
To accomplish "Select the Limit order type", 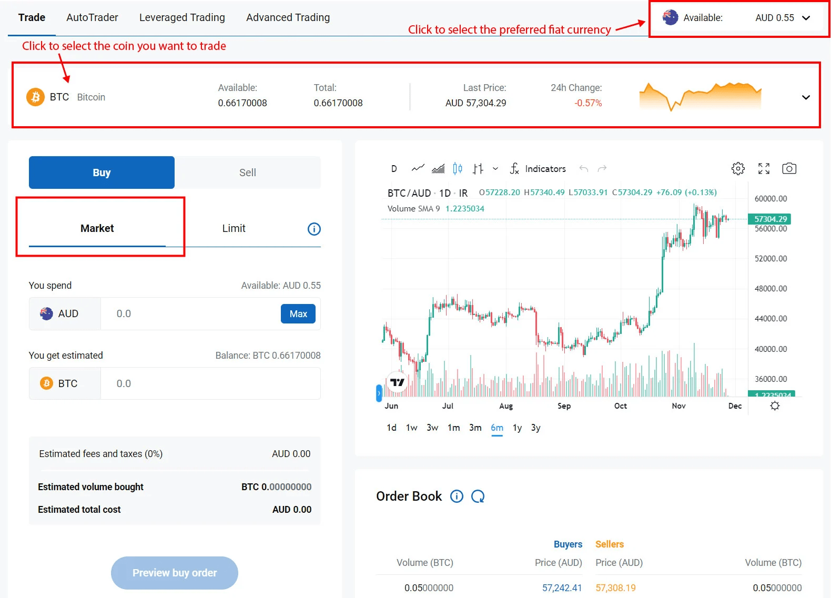I will pyautogui.click(x=234, y=228).
